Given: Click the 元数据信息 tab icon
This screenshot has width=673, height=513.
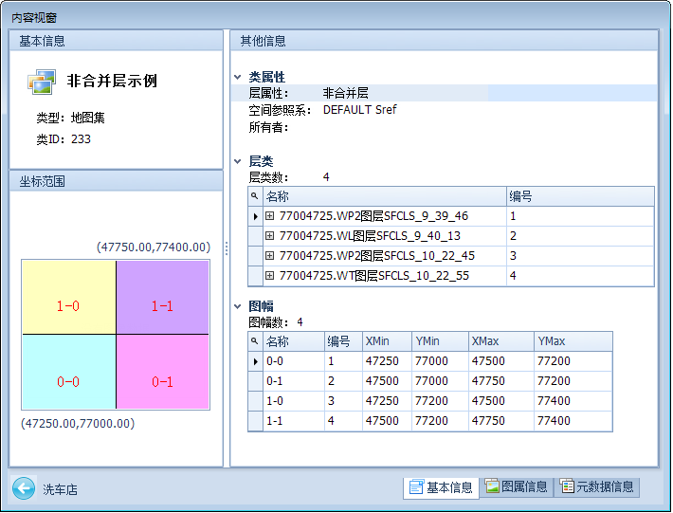Looking at the screenshot, I should [567, 487].
